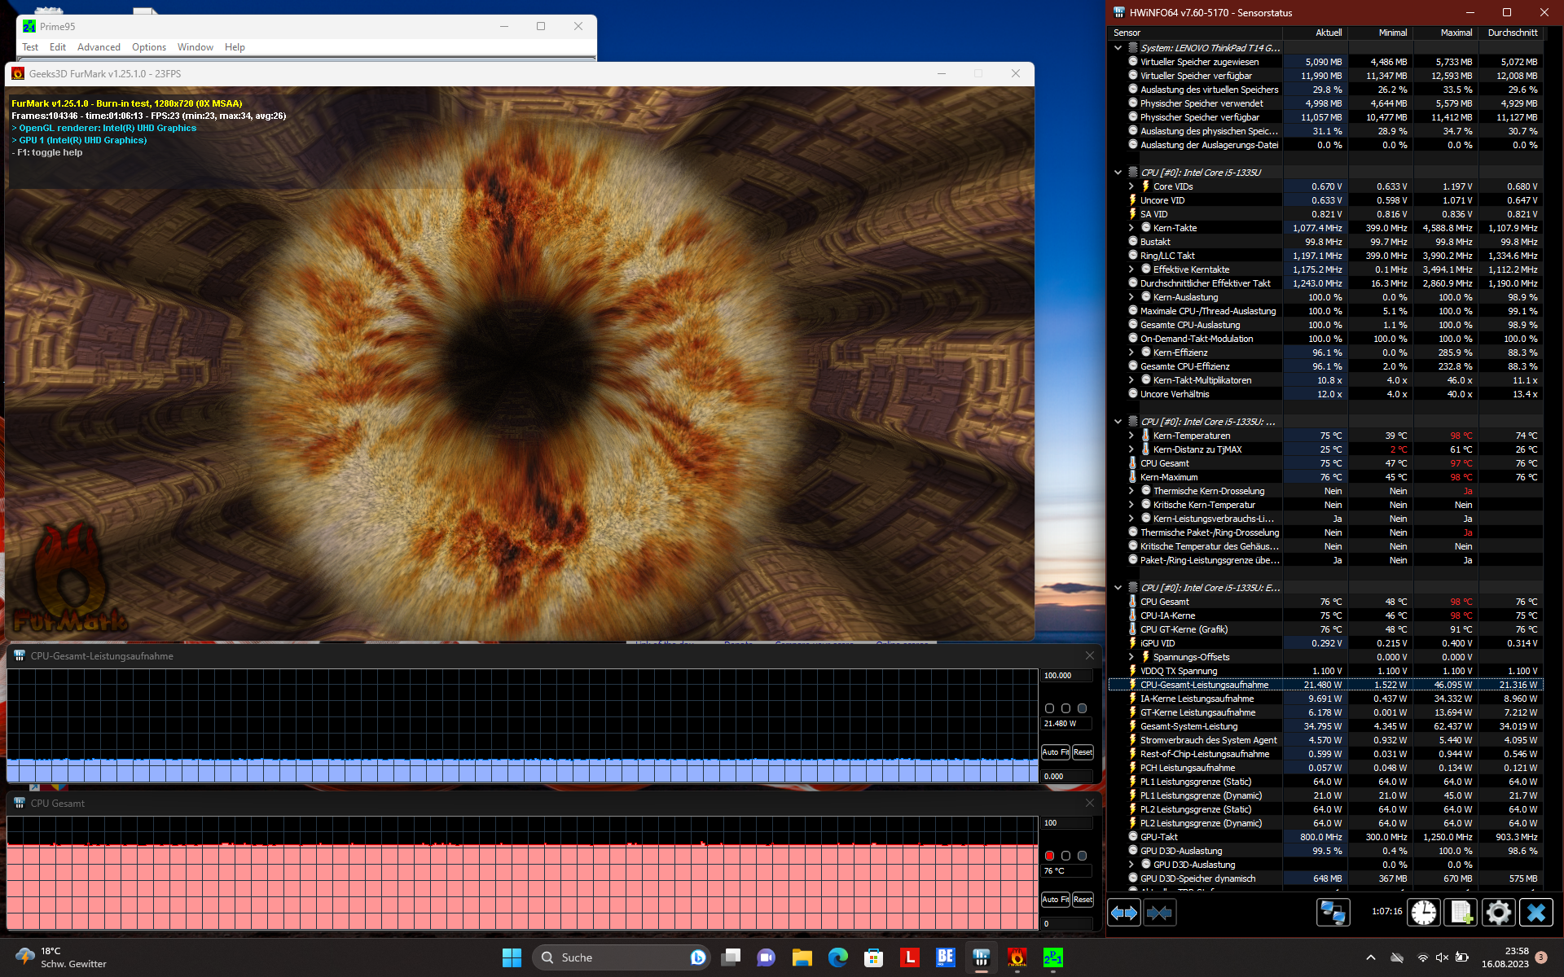Click the clock reset-timer icon in HWiNFO
The image size is (1564, 977).
click(1423, 912)
